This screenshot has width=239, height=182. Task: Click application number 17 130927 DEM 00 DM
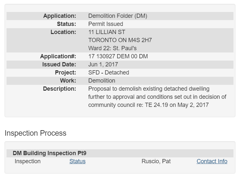(x=118, y=56)
